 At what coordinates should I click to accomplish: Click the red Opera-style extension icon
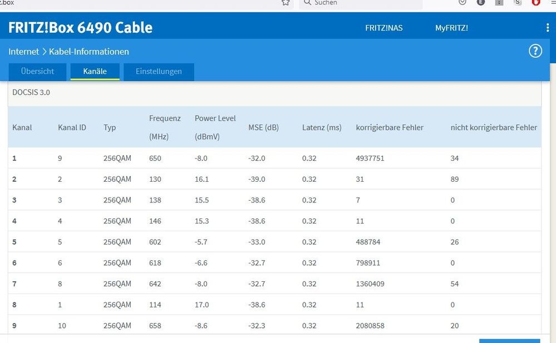[536, 2]
